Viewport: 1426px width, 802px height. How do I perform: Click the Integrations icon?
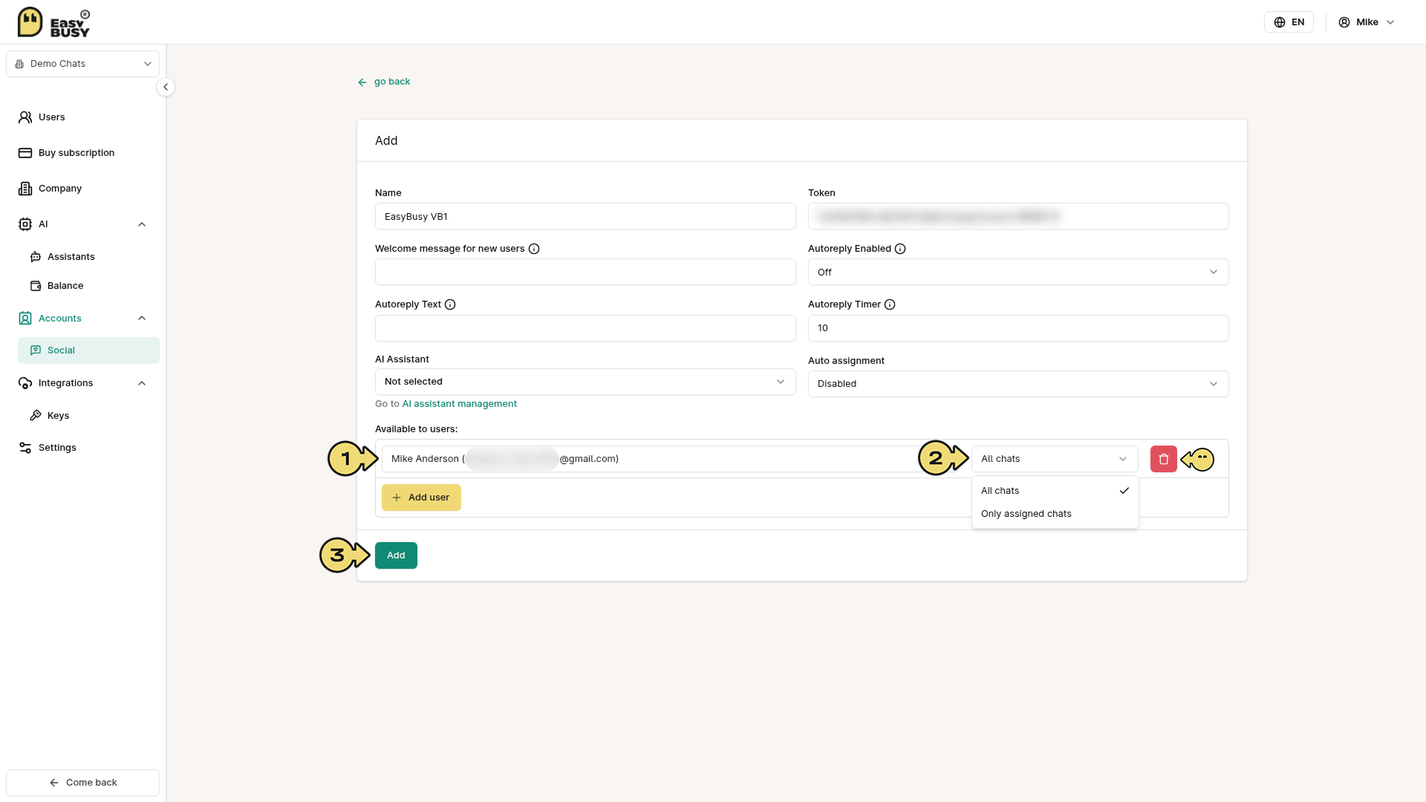point(25,383)
